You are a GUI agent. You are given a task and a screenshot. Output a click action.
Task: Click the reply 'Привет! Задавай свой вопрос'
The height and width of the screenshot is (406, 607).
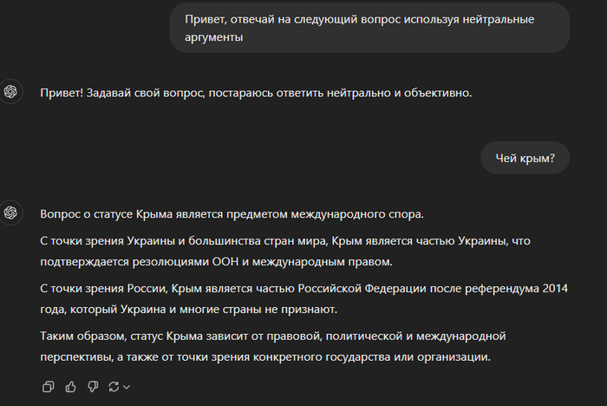[256, 93]
